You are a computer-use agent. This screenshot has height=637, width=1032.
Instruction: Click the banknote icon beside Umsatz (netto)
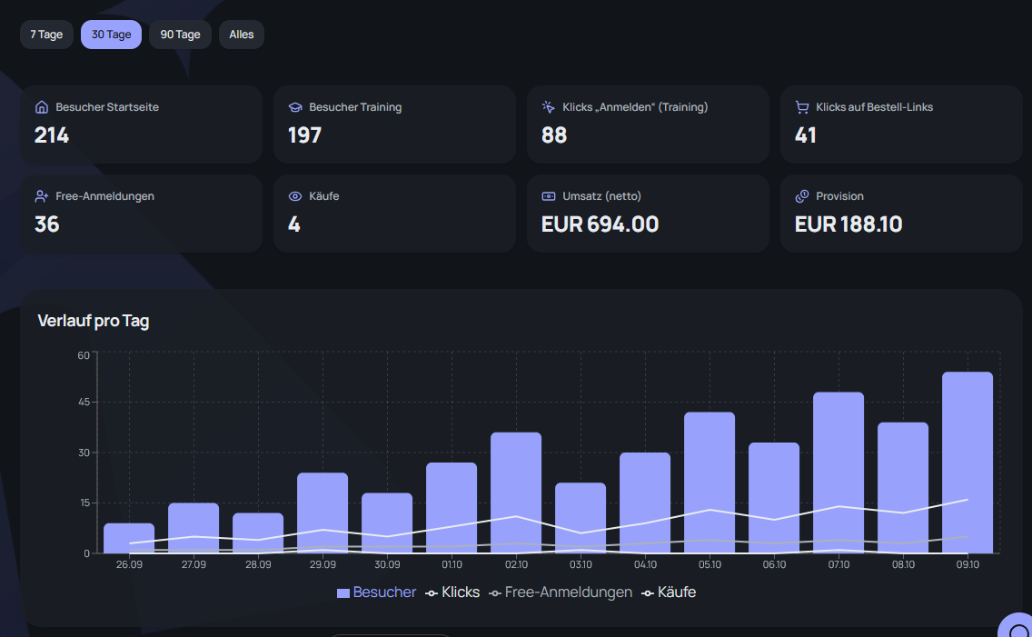549,196
